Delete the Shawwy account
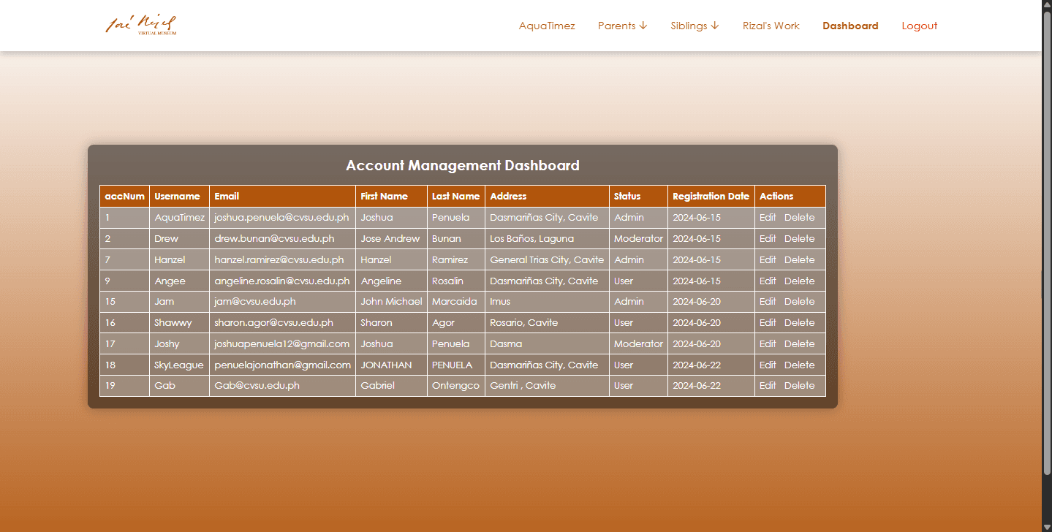Viewport: 1052px width, 532px height. 799,322
